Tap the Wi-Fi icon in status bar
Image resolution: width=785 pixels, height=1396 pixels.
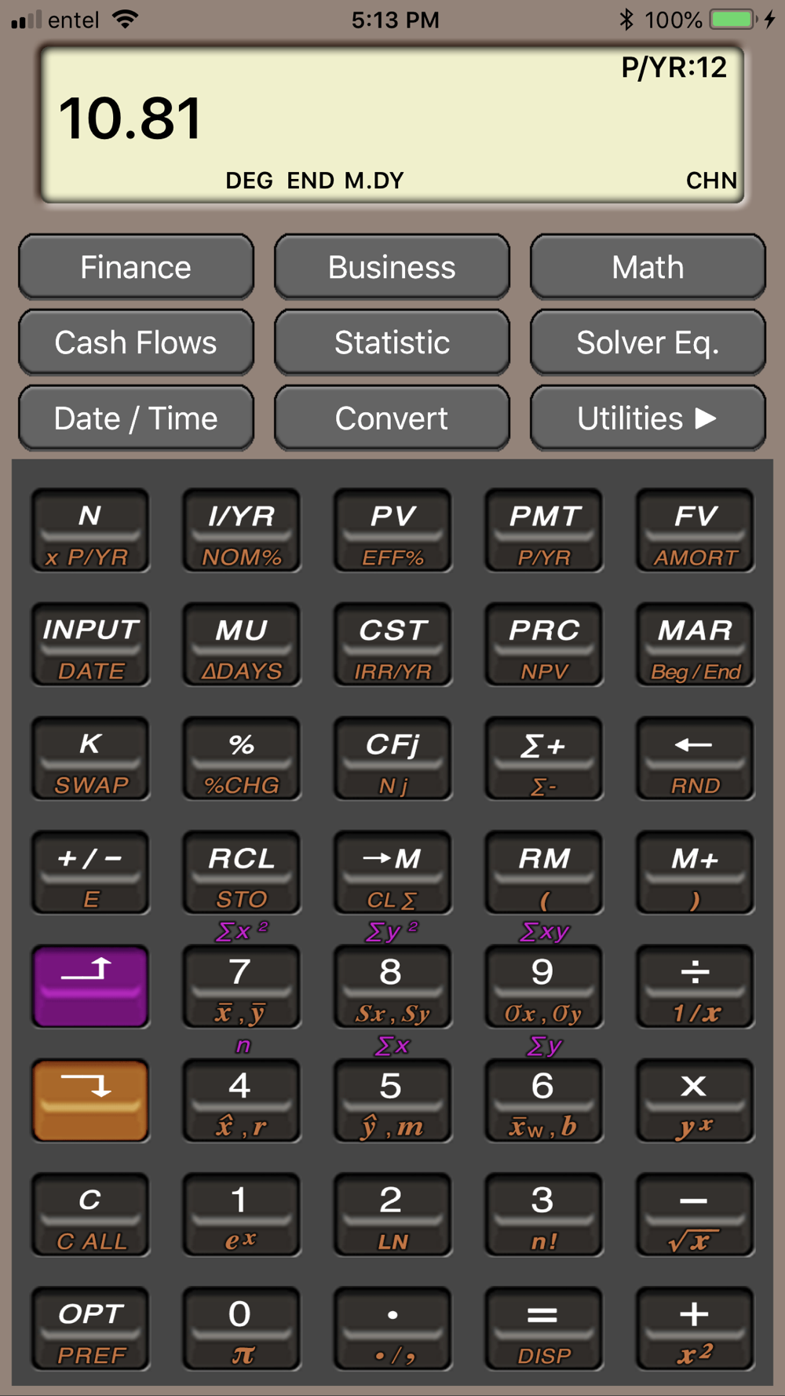pyautogui.click(x=125, y=20)
